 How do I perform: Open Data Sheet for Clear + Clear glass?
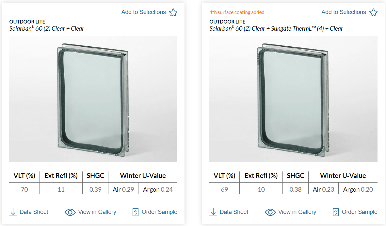tap(34, 212)
